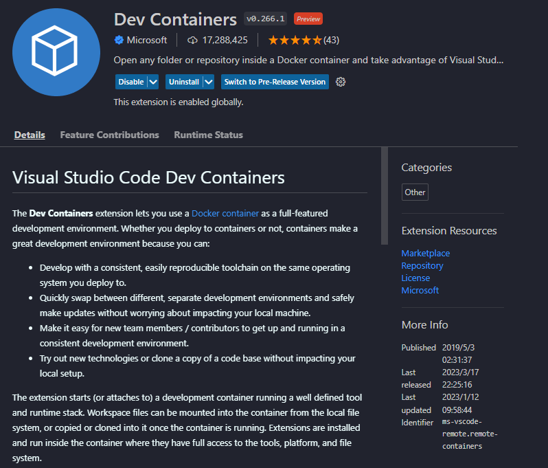Viewport: 548px width, 468px height.
Task: Switch to Feature Contributions tab
Action: (109, 135)
